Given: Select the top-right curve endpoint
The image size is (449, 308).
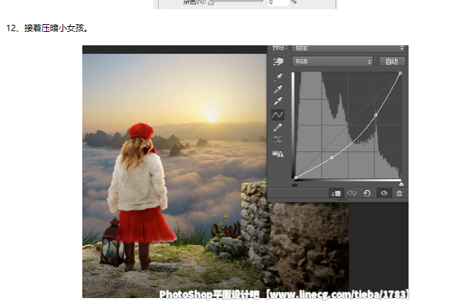Looking at the screenshot, I should (x=400, y=74).
